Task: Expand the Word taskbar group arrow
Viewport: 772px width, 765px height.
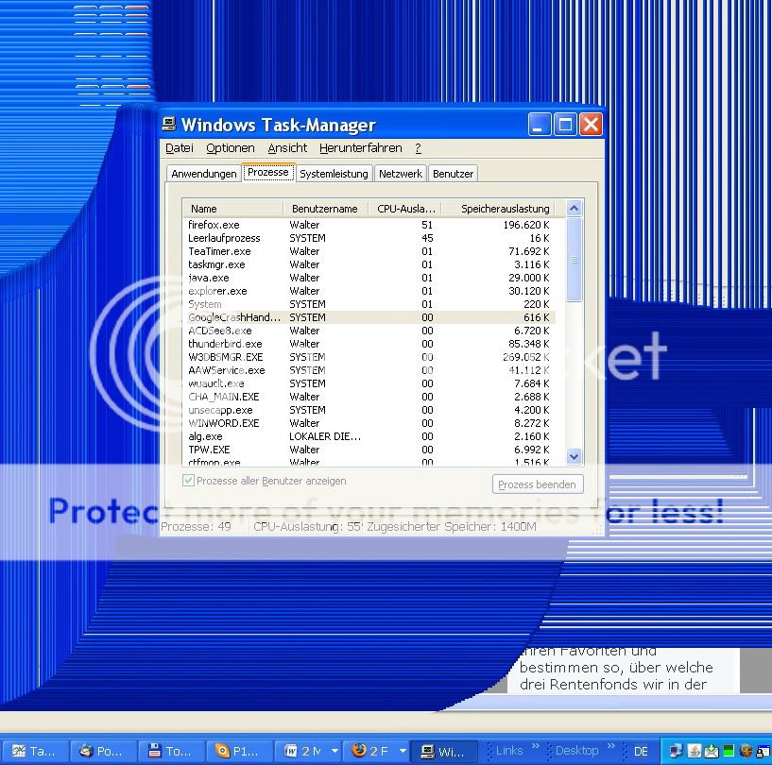Action: click(335, 751)
